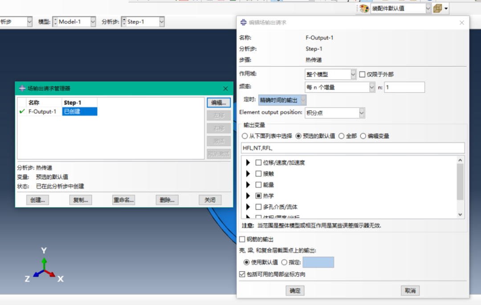The image size is (481, 305).
Task: Click the green checkmark next to F-Output-1
Action: [22, 112]
